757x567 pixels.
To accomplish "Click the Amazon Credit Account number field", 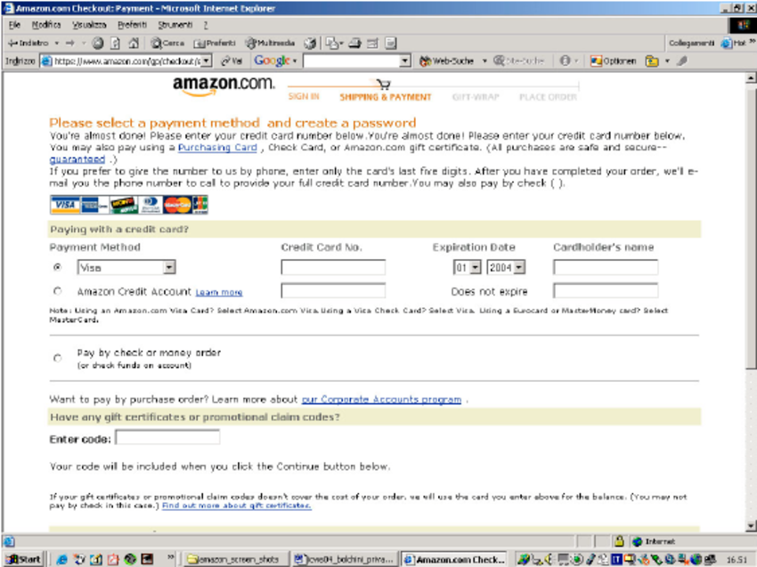I will click(333, 290).
